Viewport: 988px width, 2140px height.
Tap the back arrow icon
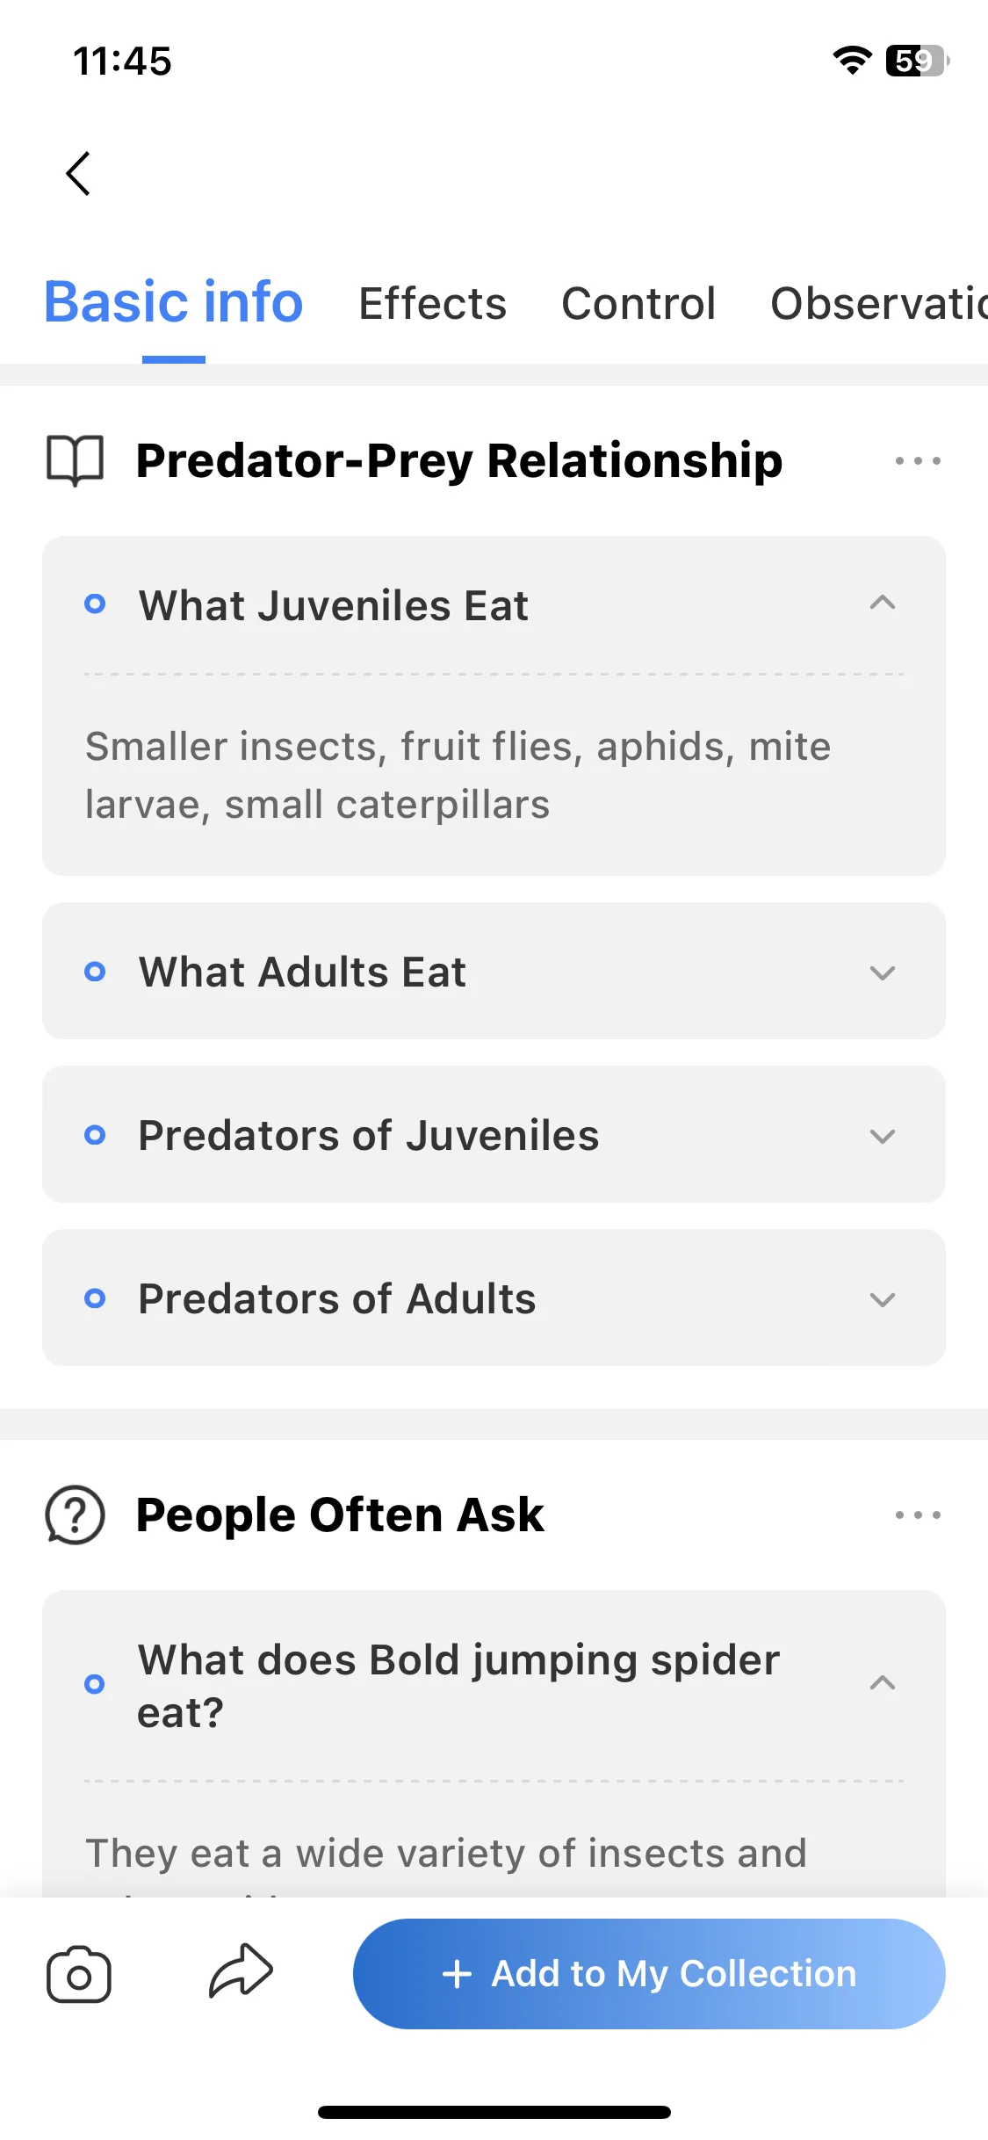click(78, 173)
